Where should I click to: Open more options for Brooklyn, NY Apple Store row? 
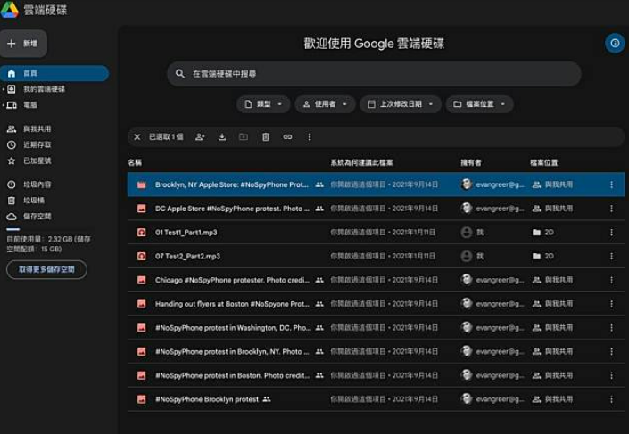coord(611,184)
